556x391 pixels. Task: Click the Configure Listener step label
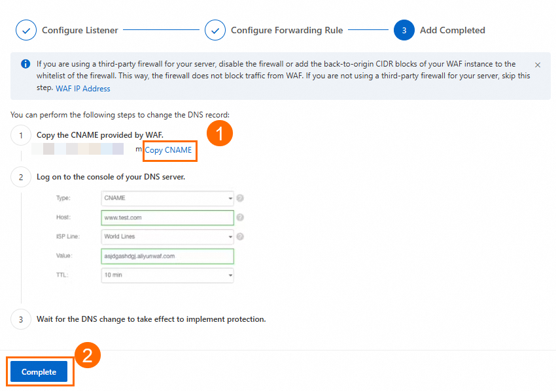click(x=80, y=31)
